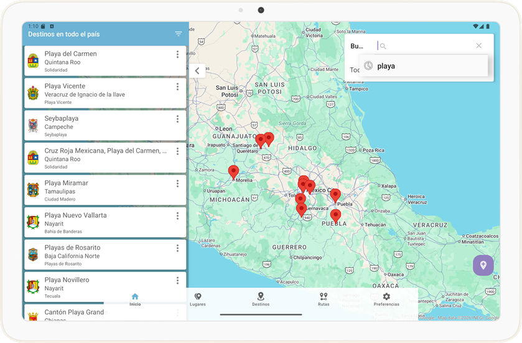
Task: Open the filter icon in Destinos header
Action: pos(179,34)
